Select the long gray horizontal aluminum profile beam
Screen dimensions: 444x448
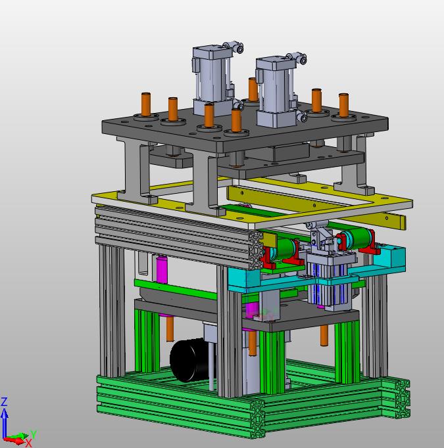click(179, 238)
